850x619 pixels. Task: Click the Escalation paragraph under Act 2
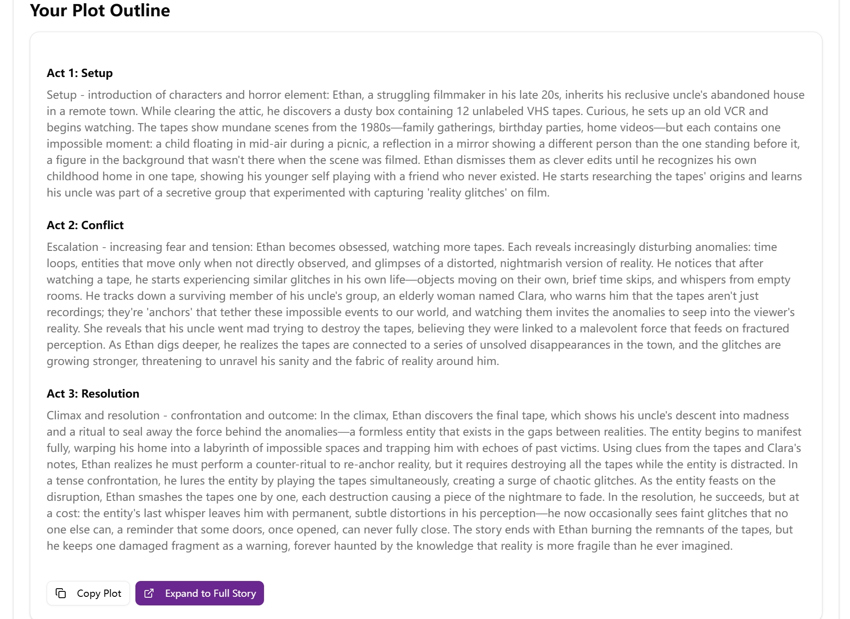pos(408,303)
